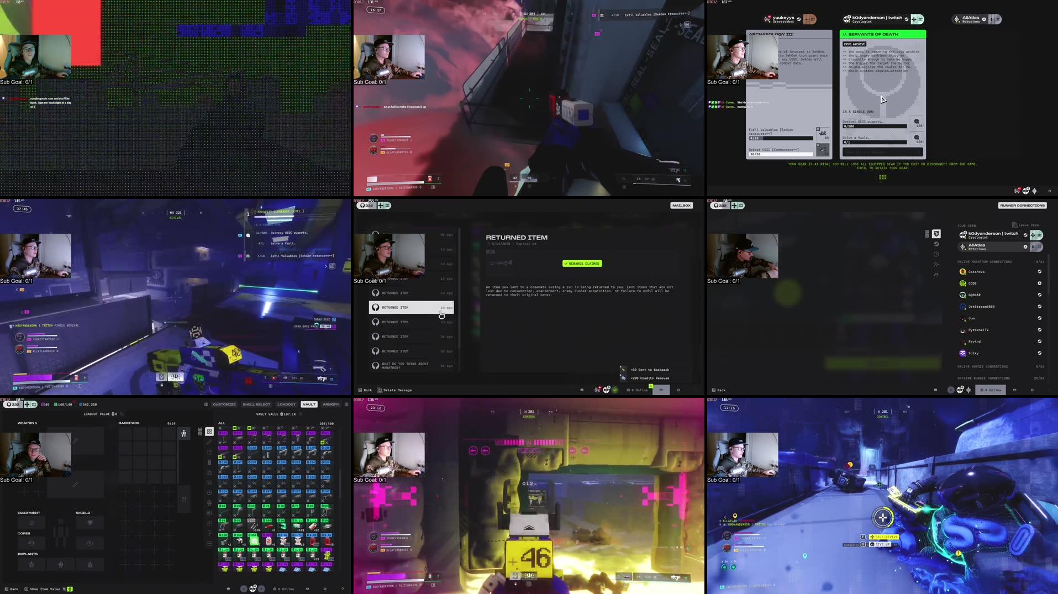
Task: Open mail envelope icon in mailbox footer
Action: pos(661,390)
